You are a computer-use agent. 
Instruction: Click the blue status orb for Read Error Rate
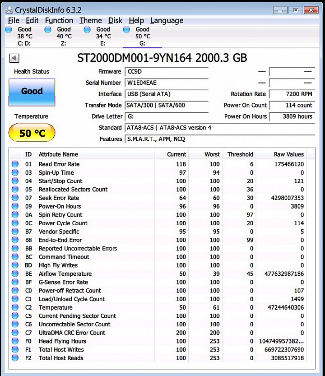[15, 164]
